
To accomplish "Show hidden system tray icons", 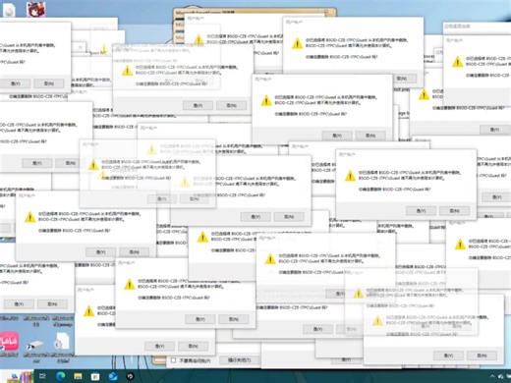I will pos(492,377).
